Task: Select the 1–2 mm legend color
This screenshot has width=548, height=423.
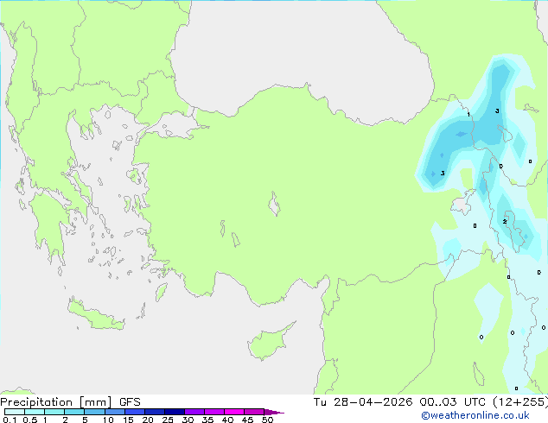Action: click(x=54, y=412)
